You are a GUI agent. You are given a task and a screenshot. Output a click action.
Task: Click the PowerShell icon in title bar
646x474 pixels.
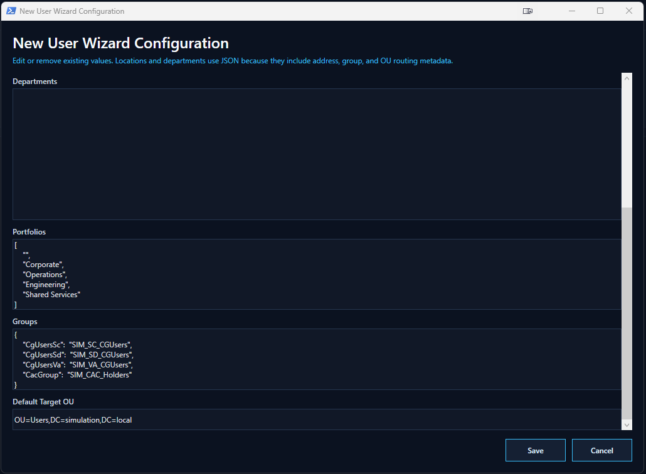click(x=11, y=11)
